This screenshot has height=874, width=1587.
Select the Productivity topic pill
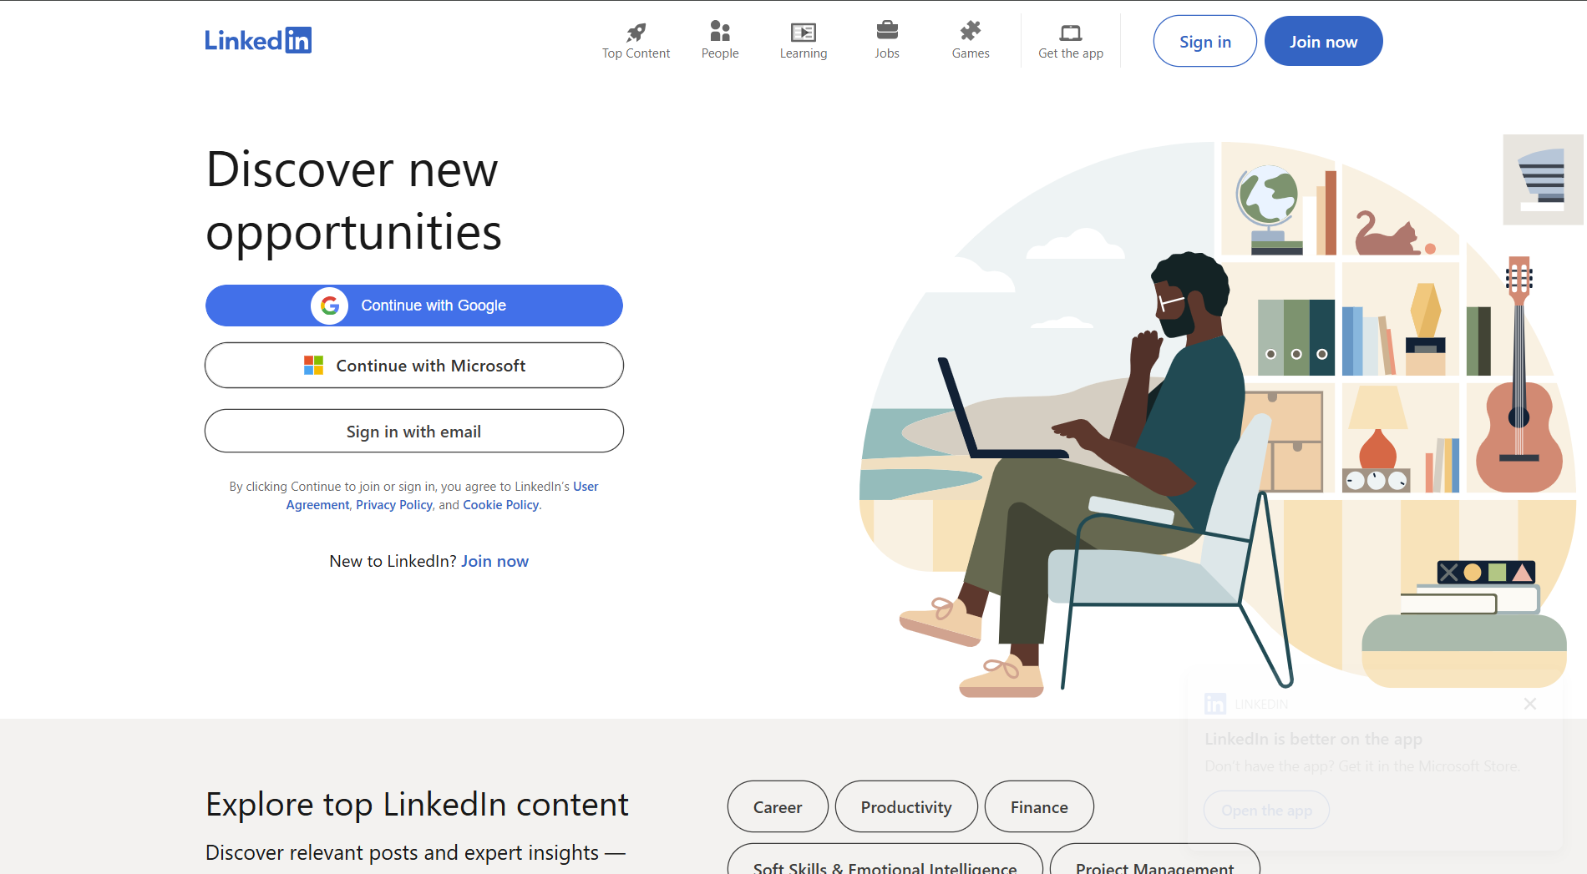906,807
